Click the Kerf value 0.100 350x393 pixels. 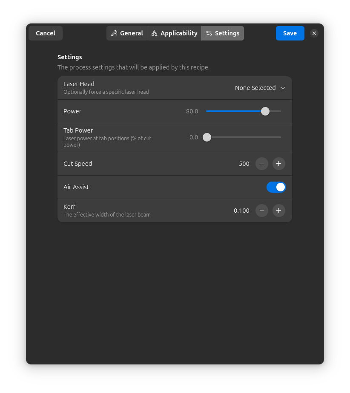[x=241, y=210]
